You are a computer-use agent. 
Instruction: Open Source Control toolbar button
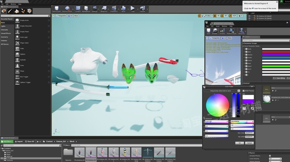[67, 9]
